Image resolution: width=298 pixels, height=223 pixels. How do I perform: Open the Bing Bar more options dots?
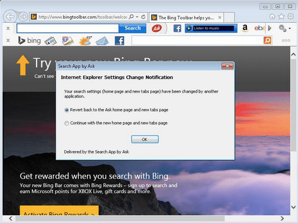click(x=286, y=40)
